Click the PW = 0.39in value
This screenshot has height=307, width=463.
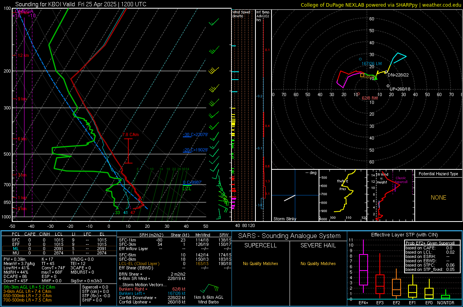pos(15,259)
